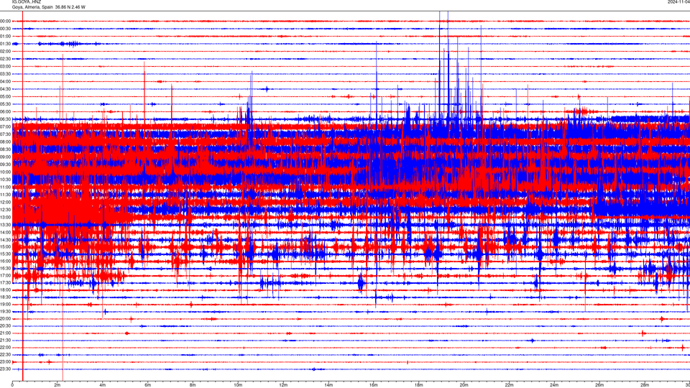Screen dimensions: 690x388
Task: Click the '2m' x-axis tick label
Action: 57,385
